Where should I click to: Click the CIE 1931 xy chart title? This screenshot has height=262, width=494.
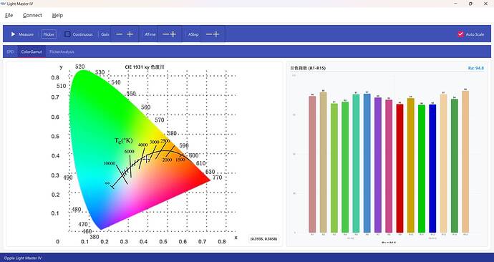click(x=145, y=67)
